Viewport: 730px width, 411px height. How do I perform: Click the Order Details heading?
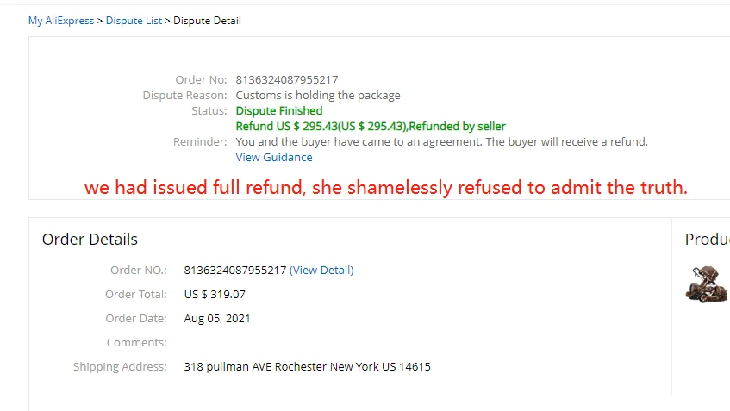pos(90,240)
